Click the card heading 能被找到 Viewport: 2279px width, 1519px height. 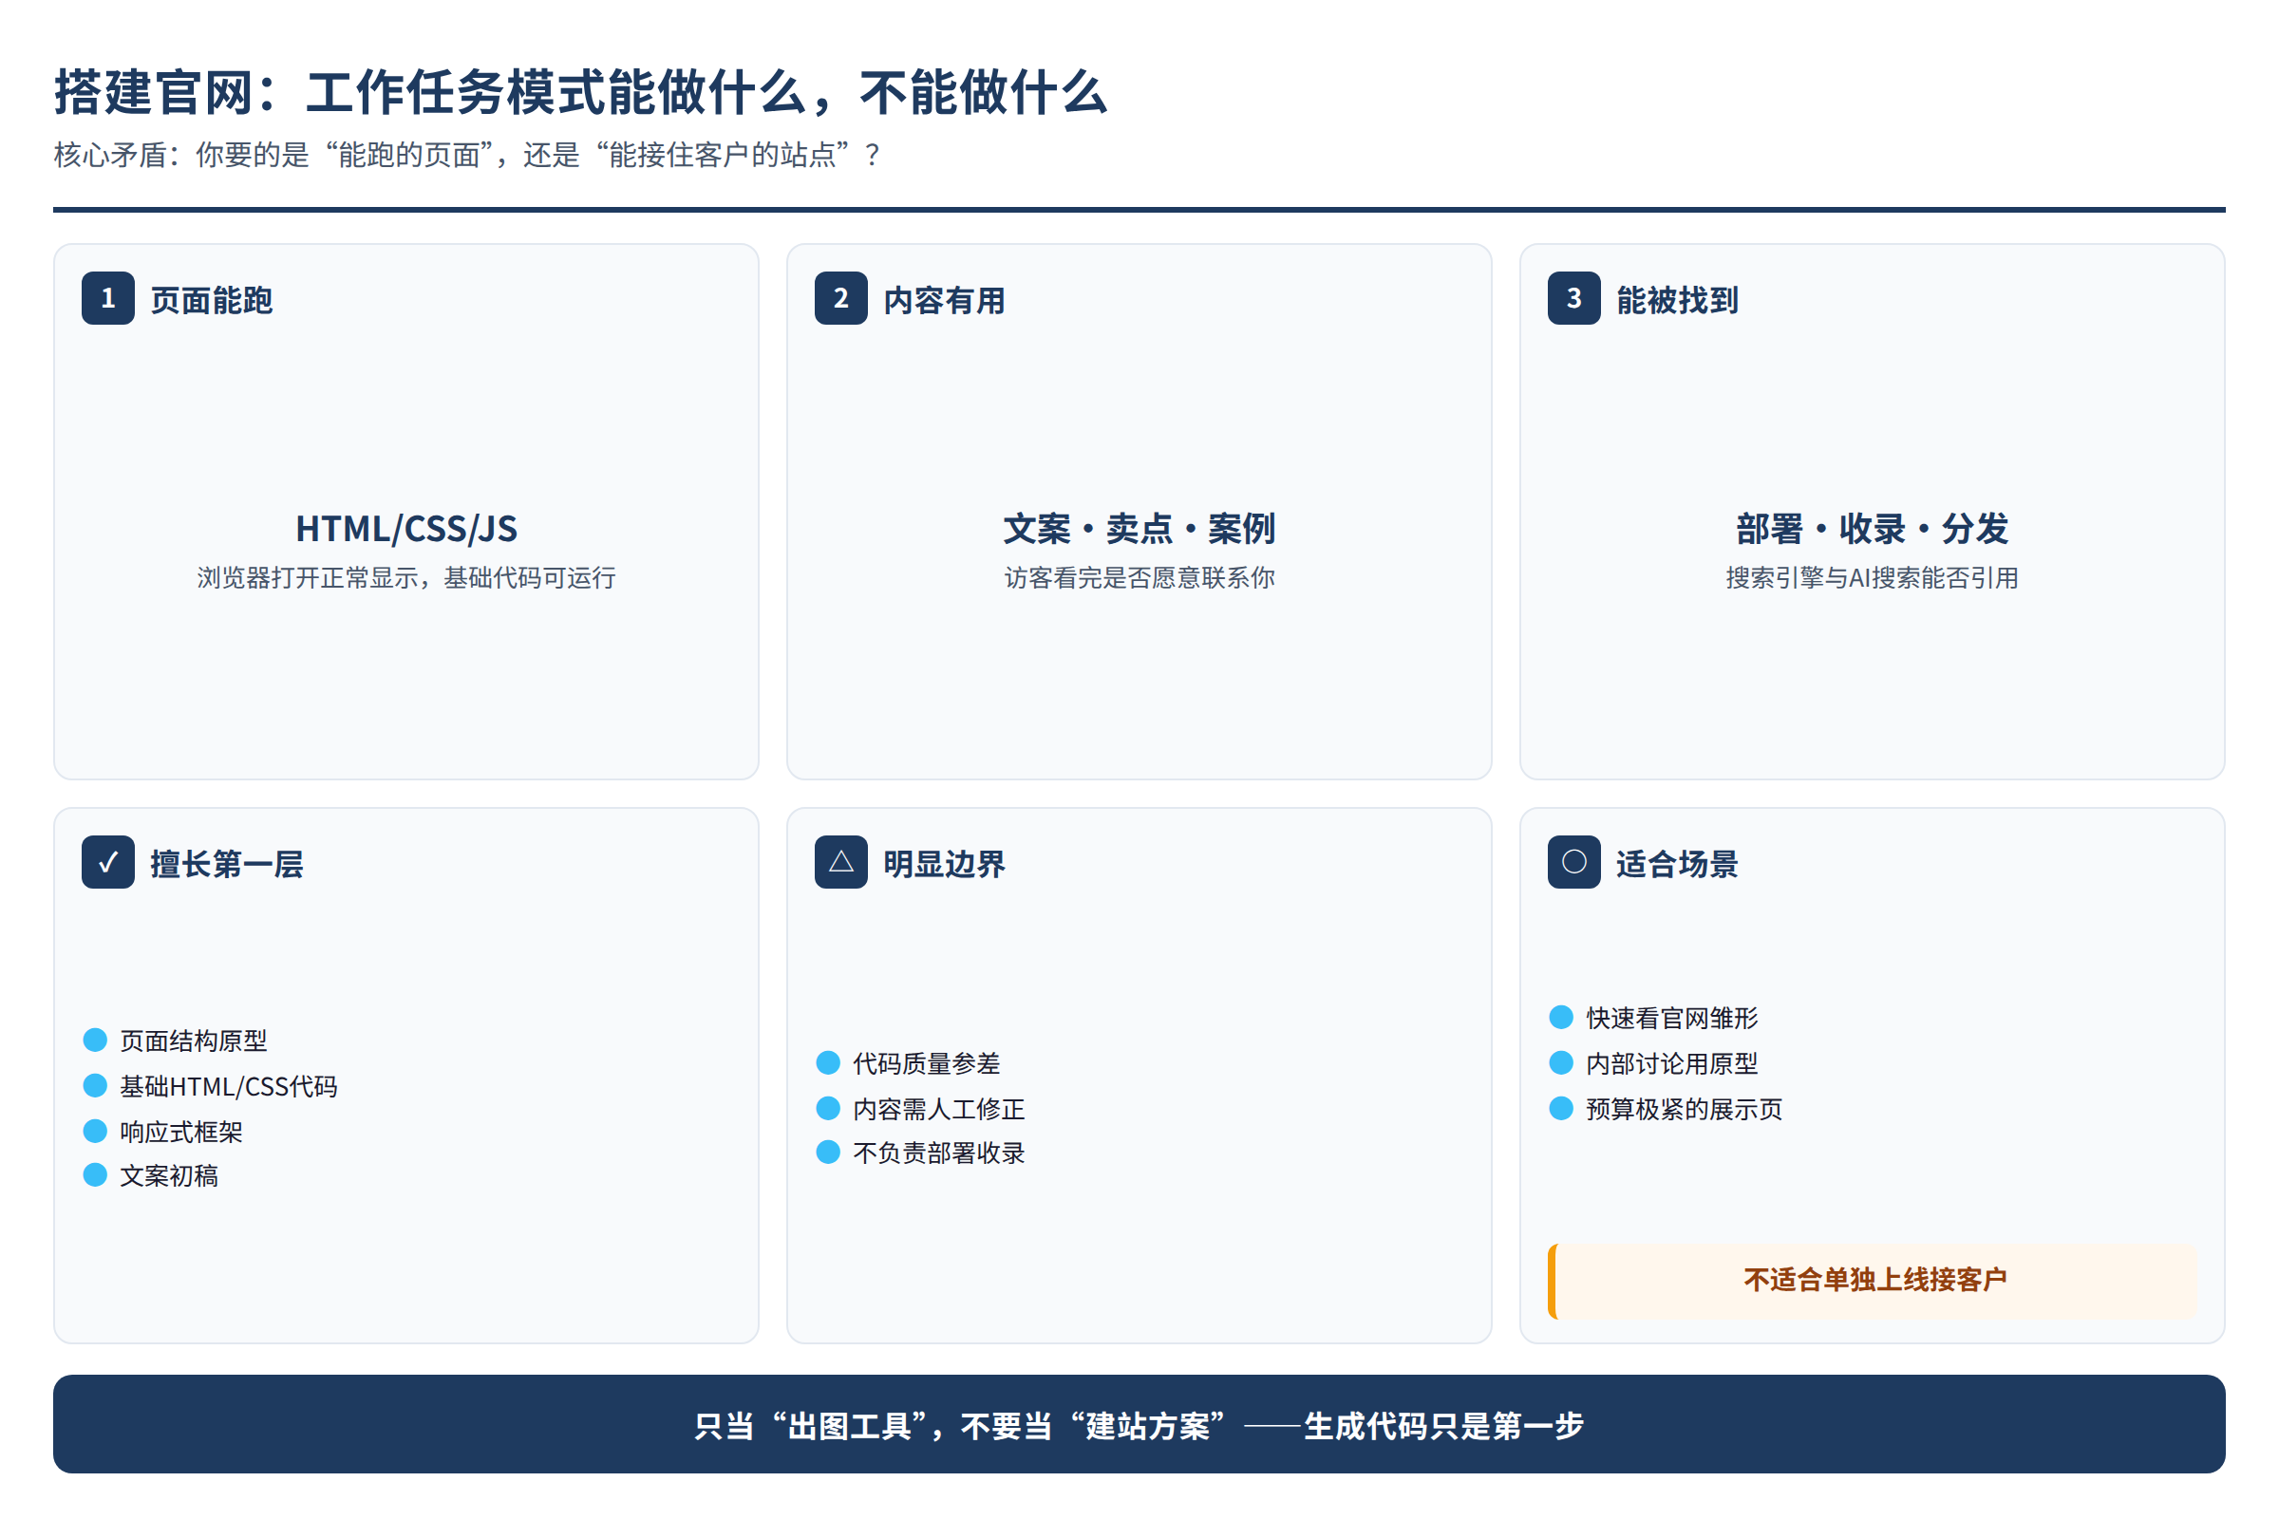coord(1677,300)
